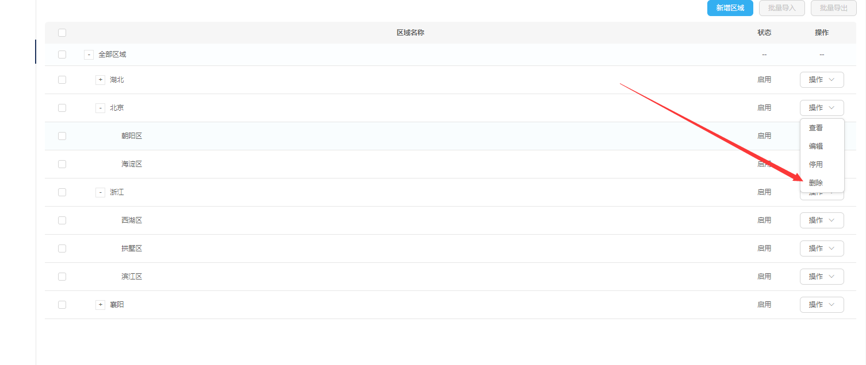Open the 操作 dropdown for 滨江区
The height and width of the screenshot is (365, 866).
coord(821,277)
